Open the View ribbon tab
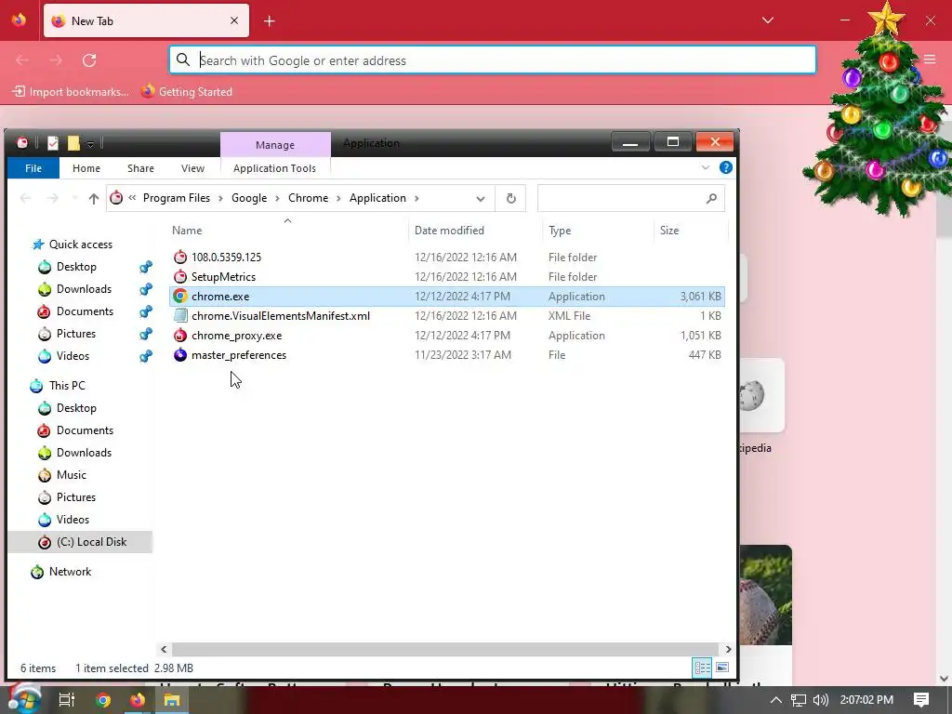 [192, 168]
